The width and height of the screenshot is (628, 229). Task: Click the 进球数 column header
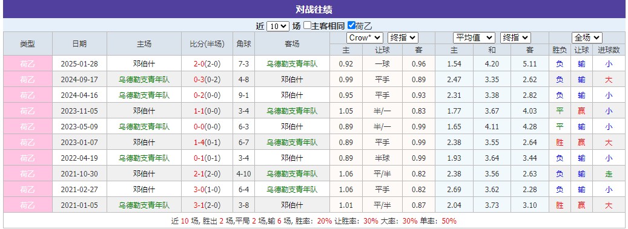609,50
